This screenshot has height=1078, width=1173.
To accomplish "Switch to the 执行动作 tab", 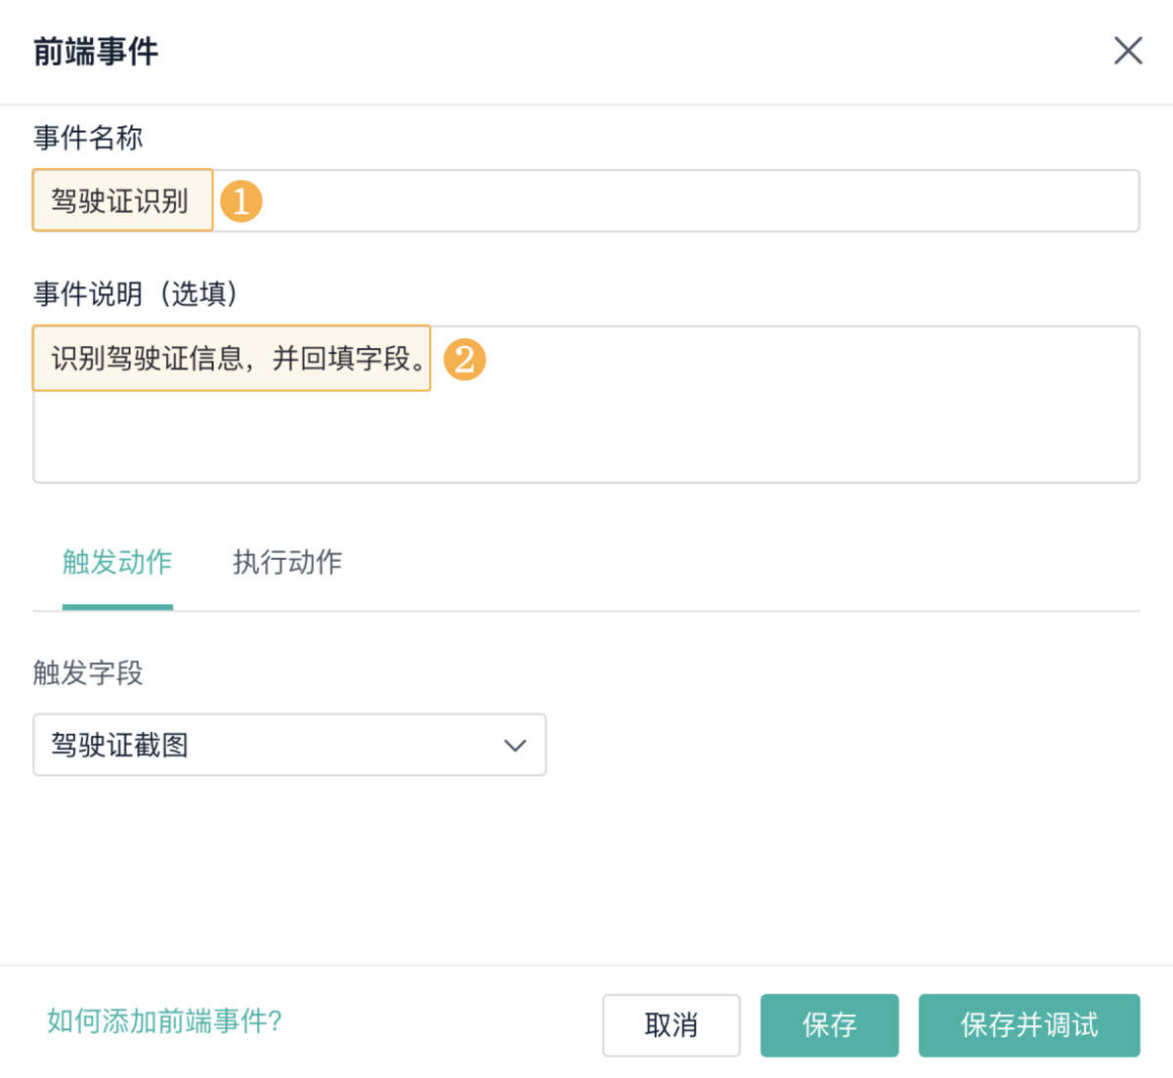I will (287, 562).
